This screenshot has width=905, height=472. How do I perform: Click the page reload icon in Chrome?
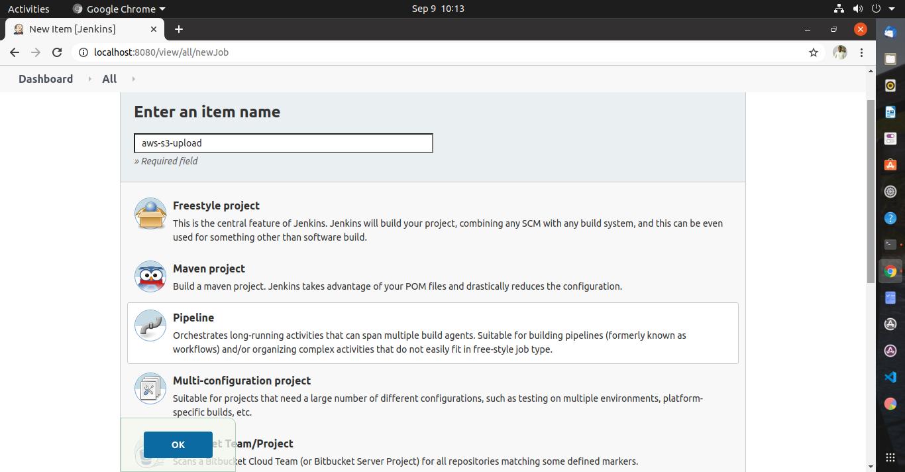click(57, 52)
